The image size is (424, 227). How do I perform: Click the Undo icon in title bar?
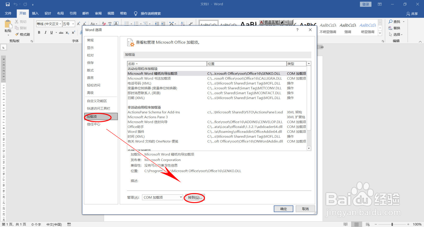pos(15,4)
